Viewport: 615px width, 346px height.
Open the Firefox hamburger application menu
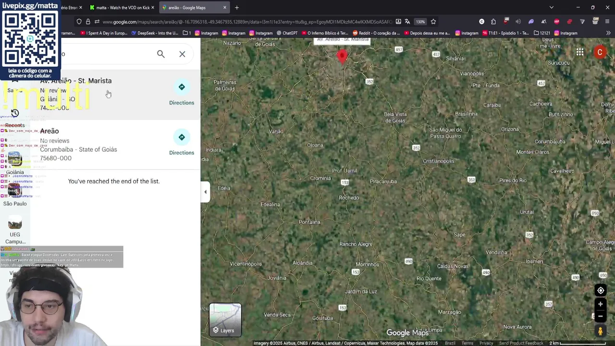(608, 22)
